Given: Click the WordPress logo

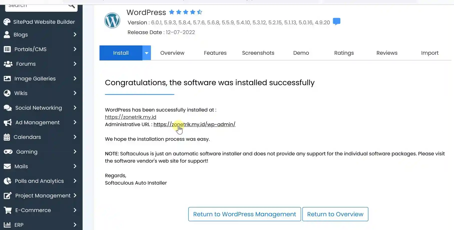Looking at the screenshot, I should tap(112, 20).
